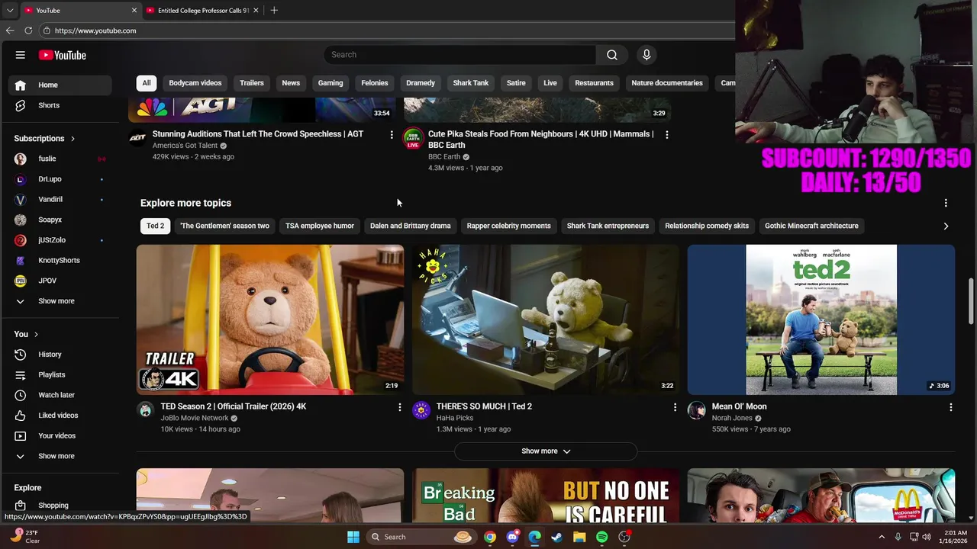Screen dimensions: 977x549
Task: Reload the page in browser
Action: click(28, 30)
